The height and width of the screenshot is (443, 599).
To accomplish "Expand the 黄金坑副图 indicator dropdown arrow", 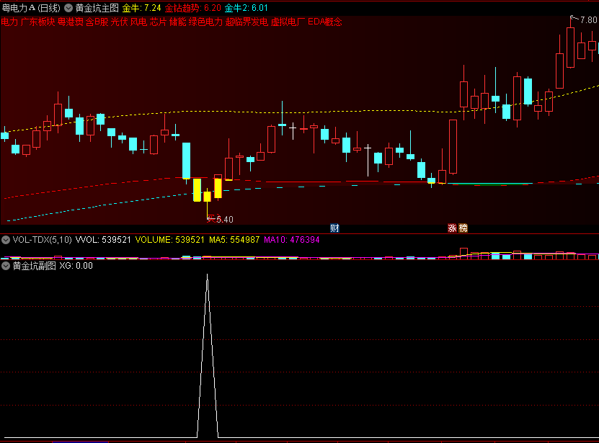I will [x=6, y=266].
